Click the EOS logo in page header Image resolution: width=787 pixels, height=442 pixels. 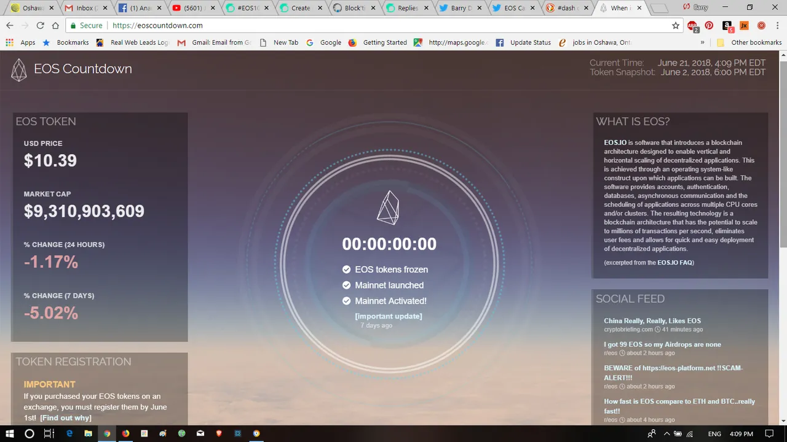[19, 69]
